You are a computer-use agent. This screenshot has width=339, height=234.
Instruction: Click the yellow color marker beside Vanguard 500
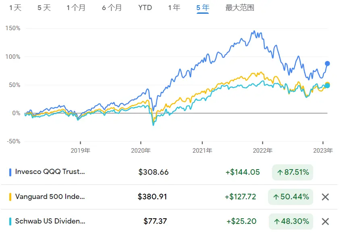[10, 197]
